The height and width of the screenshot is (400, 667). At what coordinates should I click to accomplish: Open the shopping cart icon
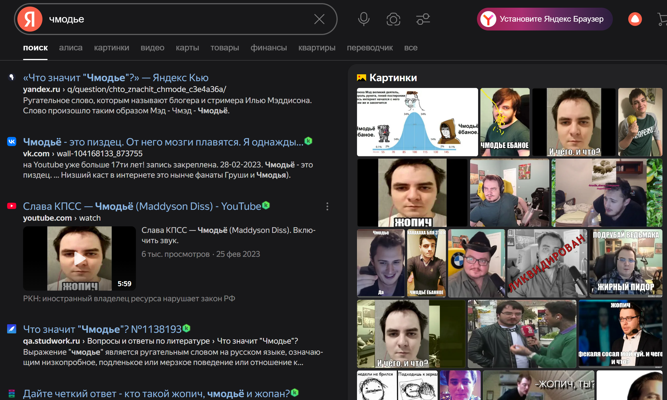tap(662, 19)
